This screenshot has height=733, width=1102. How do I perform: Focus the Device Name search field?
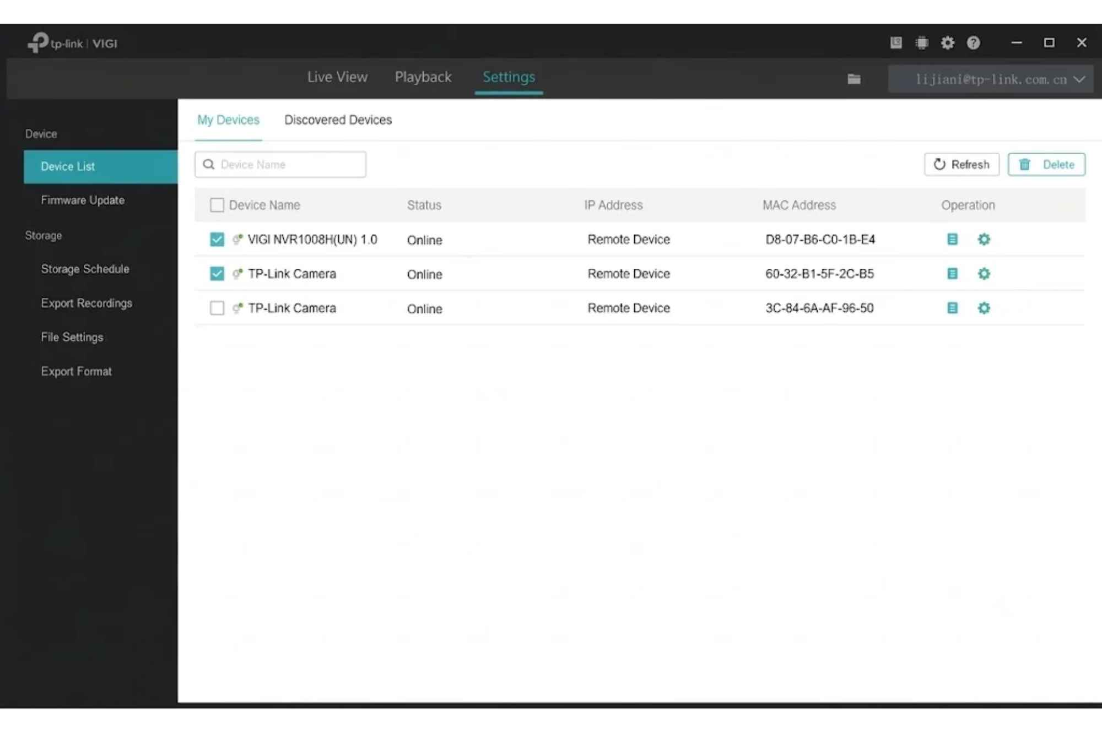click(x=280, y=164)
